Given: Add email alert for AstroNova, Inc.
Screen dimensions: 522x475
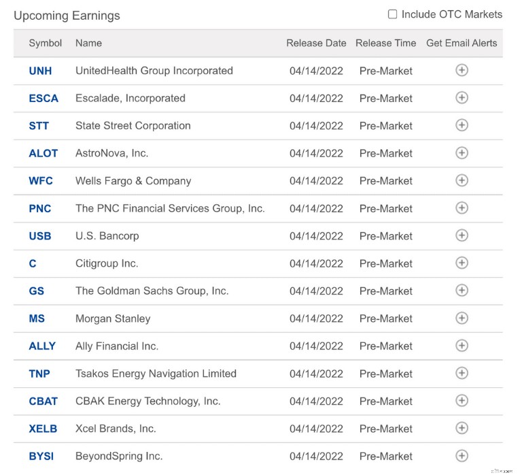Looking at the screenshot, I should 462,153.
